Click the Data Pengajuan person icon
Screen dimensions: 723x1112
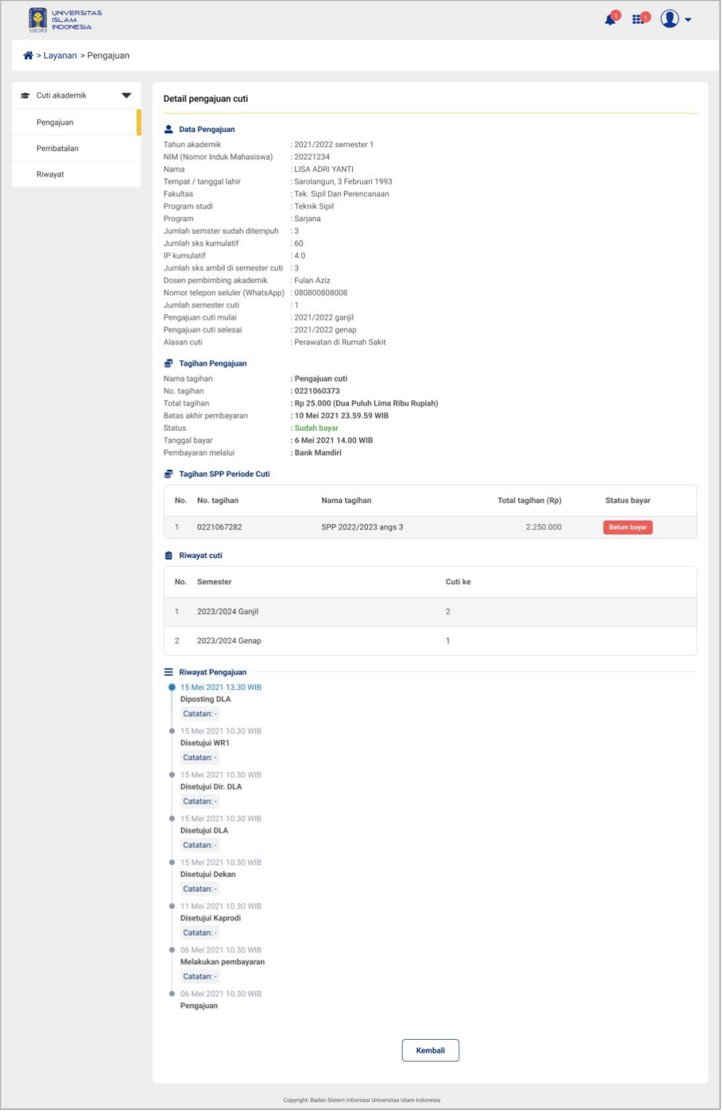click(169, 130)
